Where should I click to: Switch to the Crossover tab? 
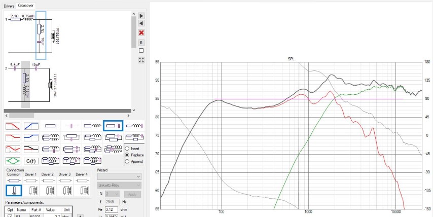(25, 5)
